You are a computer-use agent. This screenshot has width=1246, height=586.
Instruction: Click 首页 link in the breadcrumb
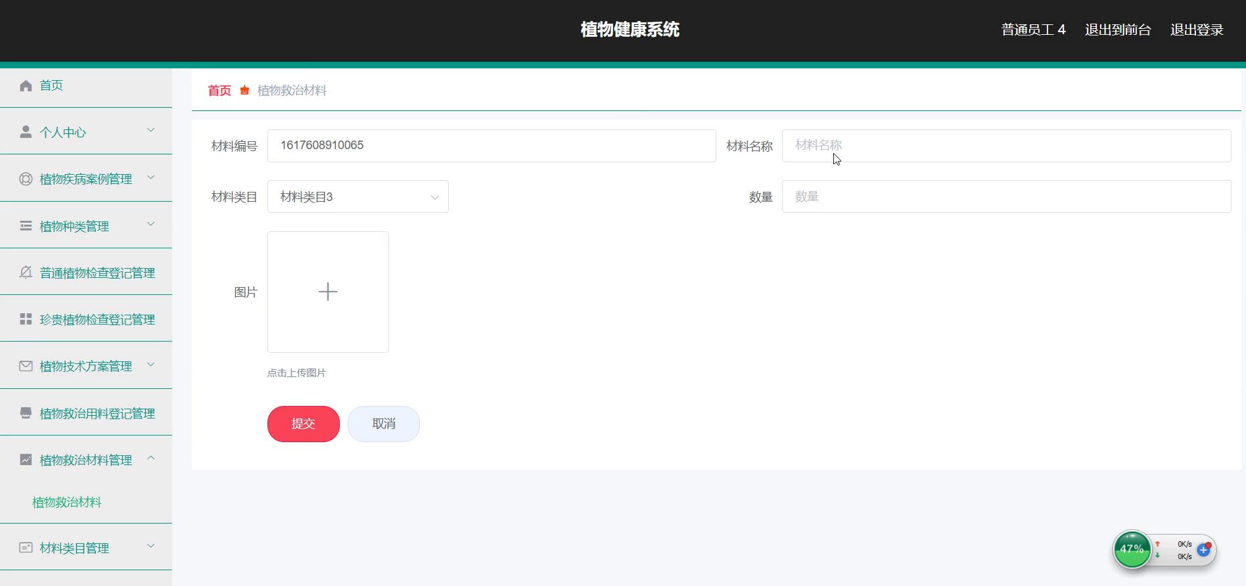219,91
